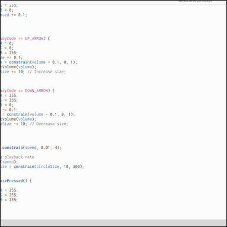
Task: Click the '// Decrease size;' comment
Action: [x=49, y=124]
